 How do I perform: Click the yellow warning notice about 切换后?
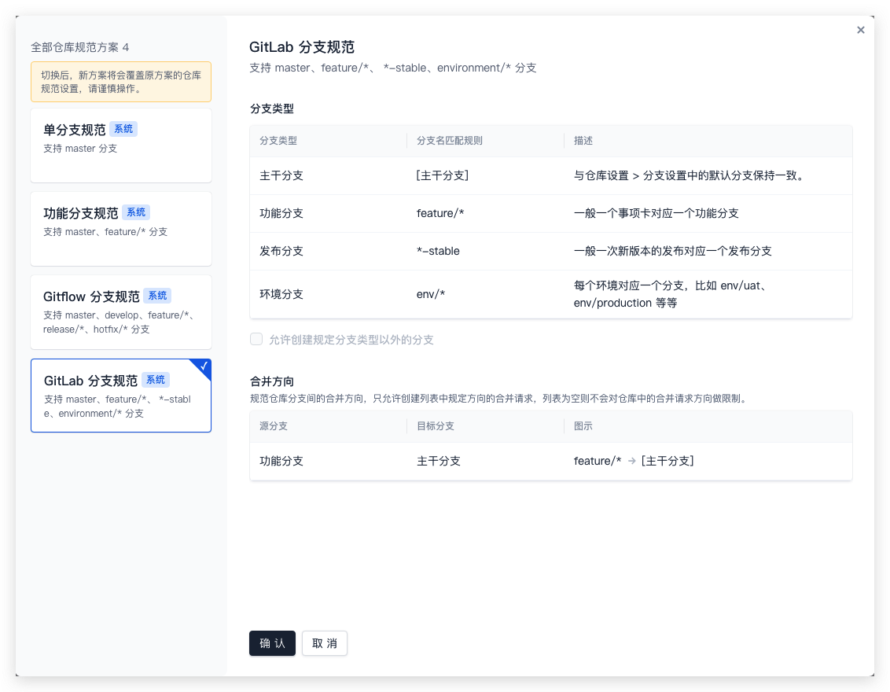tap(121, 82)
